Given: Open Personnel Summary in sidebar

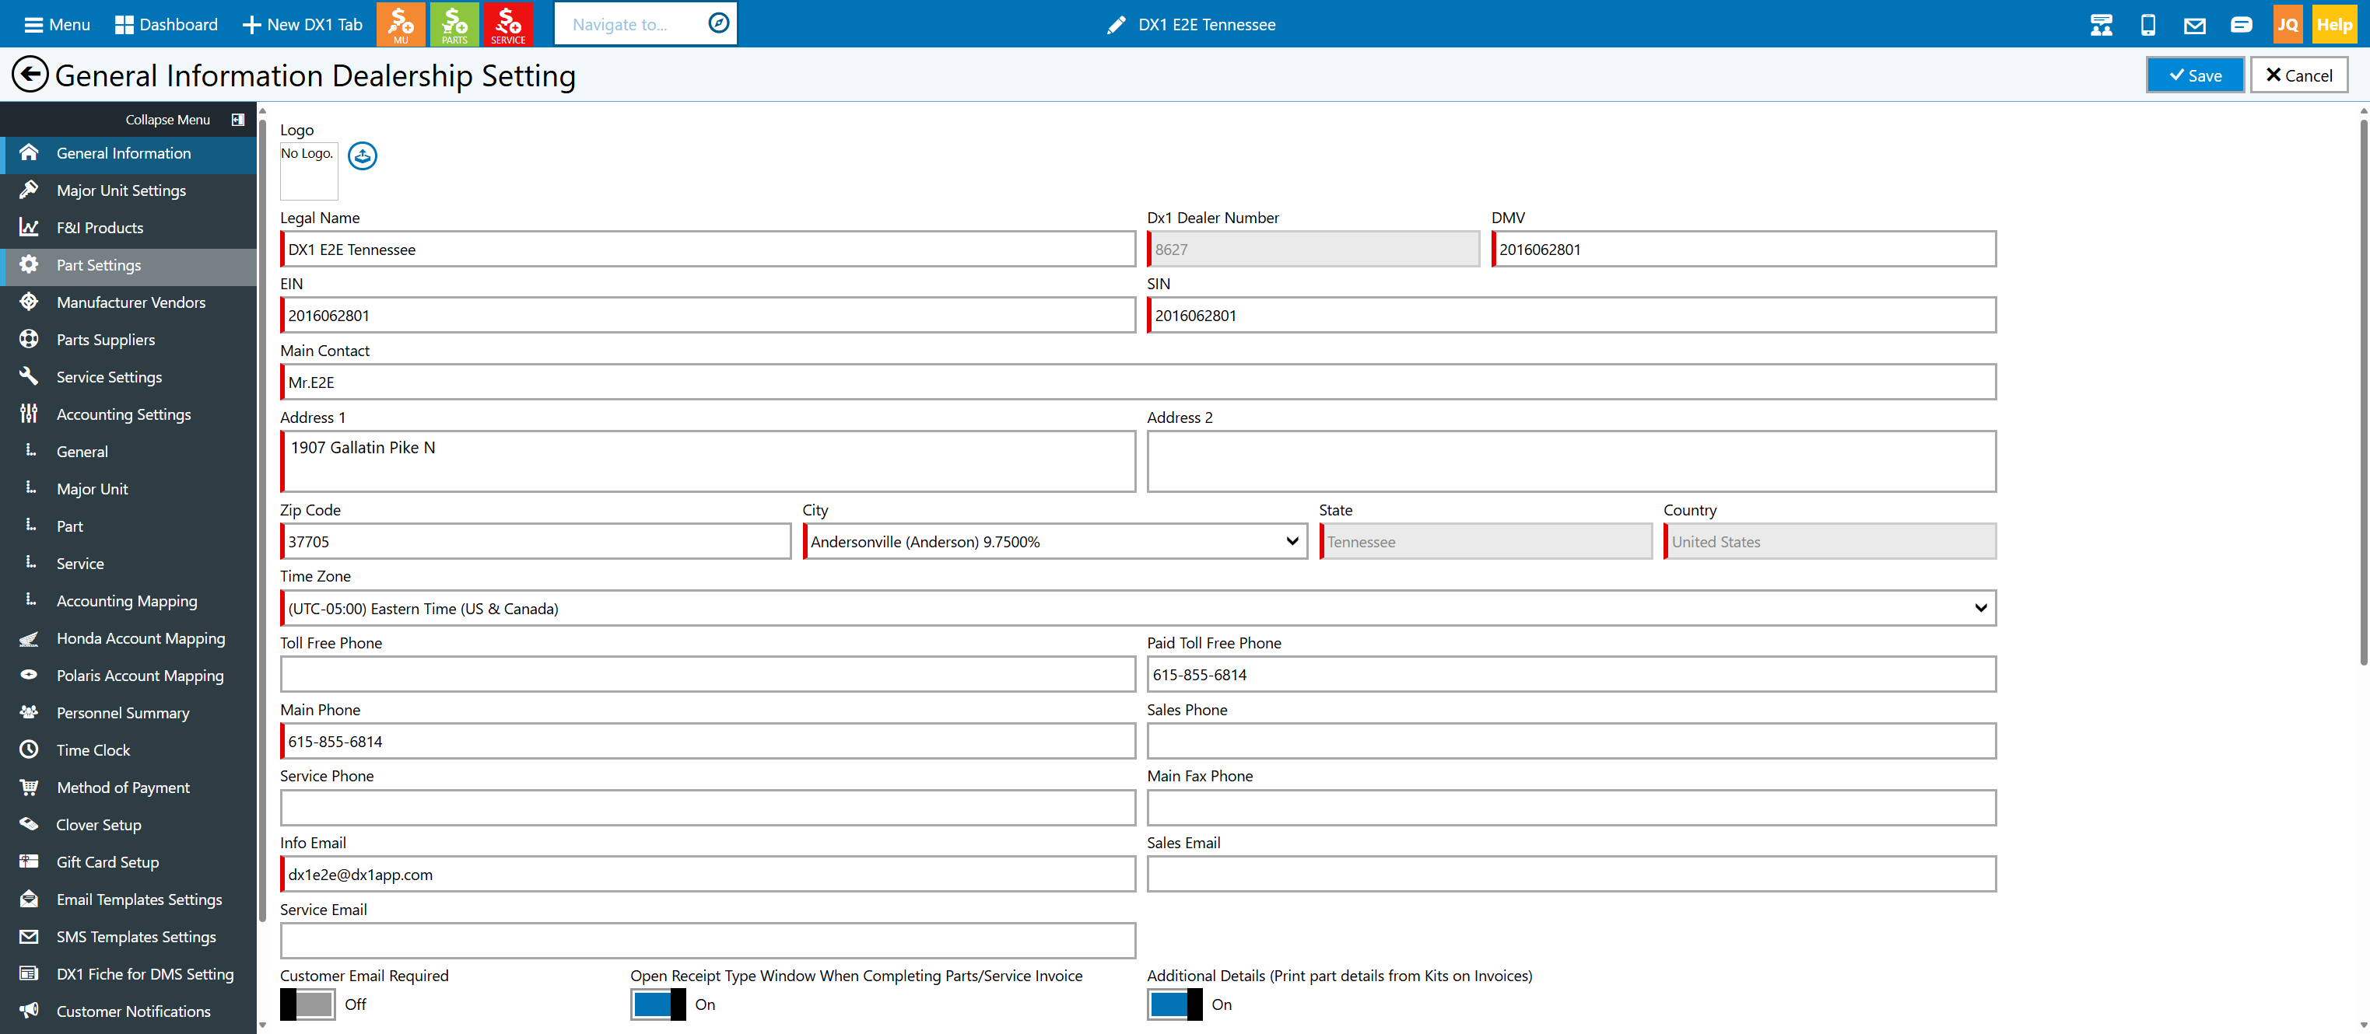Looking at the screenshot, I should [x=128, y=712].
